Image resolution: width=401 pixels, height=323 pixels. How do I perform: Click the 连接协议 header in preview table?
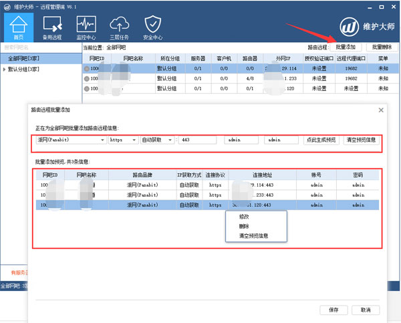[215, 175]
